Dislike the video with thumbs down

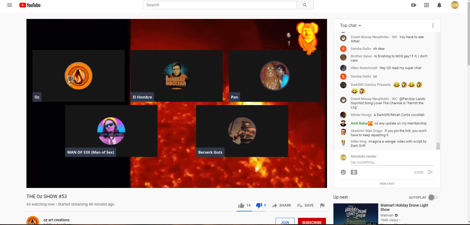click(259, 205)
